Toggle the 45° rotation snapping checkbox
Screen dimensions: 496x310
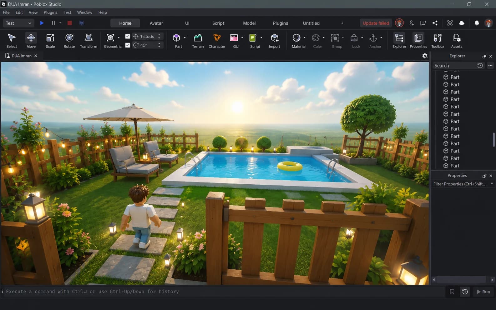[128, 45]
